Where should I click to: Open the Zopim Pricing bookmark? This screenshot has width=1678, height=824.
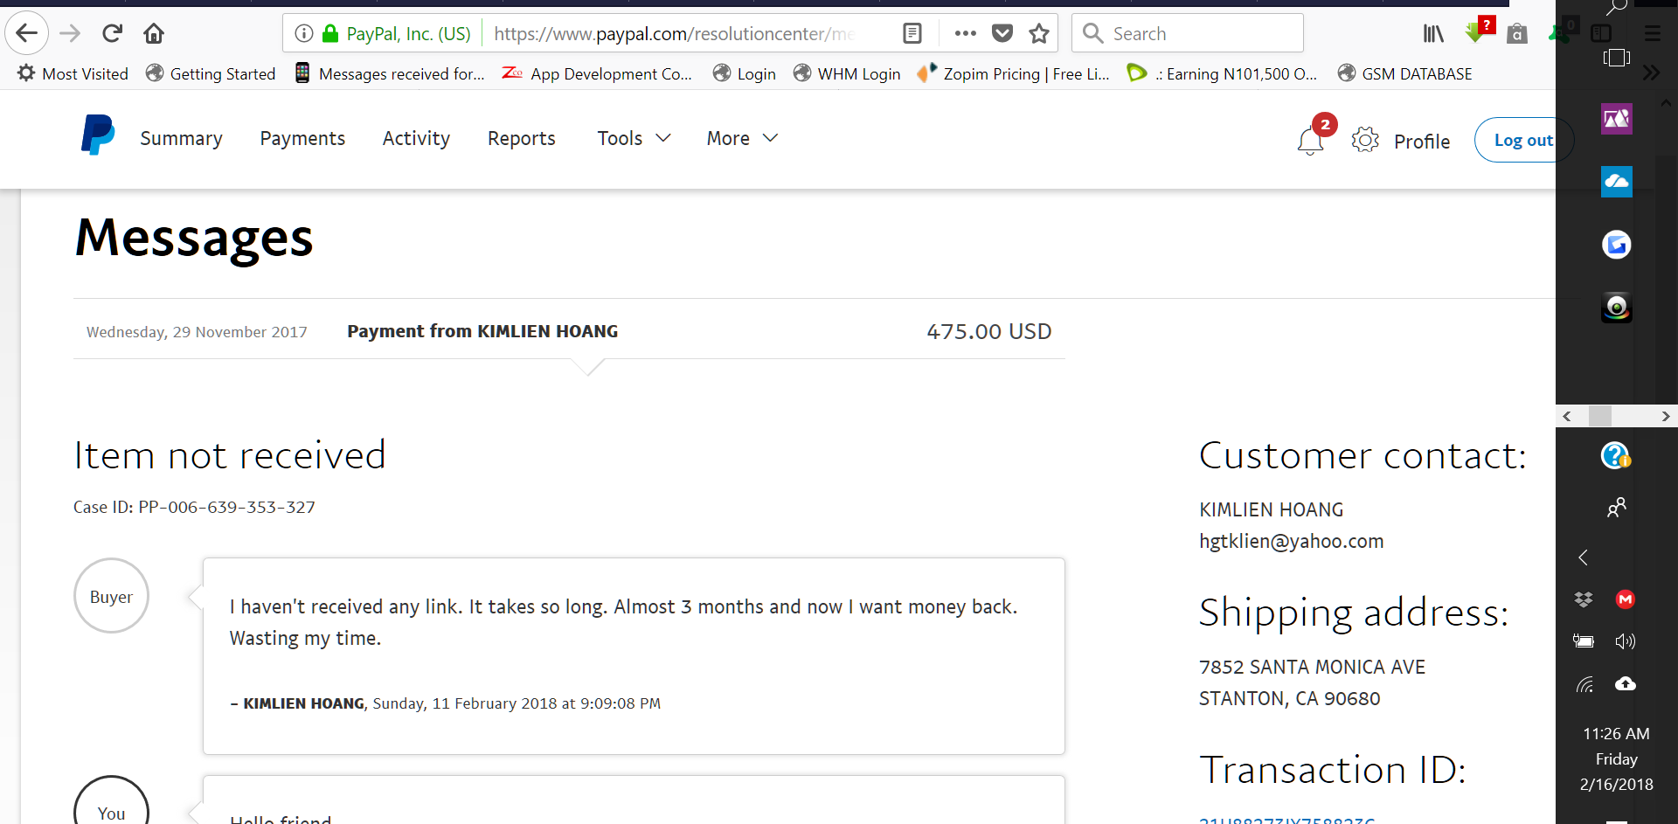coord(1013,73)
